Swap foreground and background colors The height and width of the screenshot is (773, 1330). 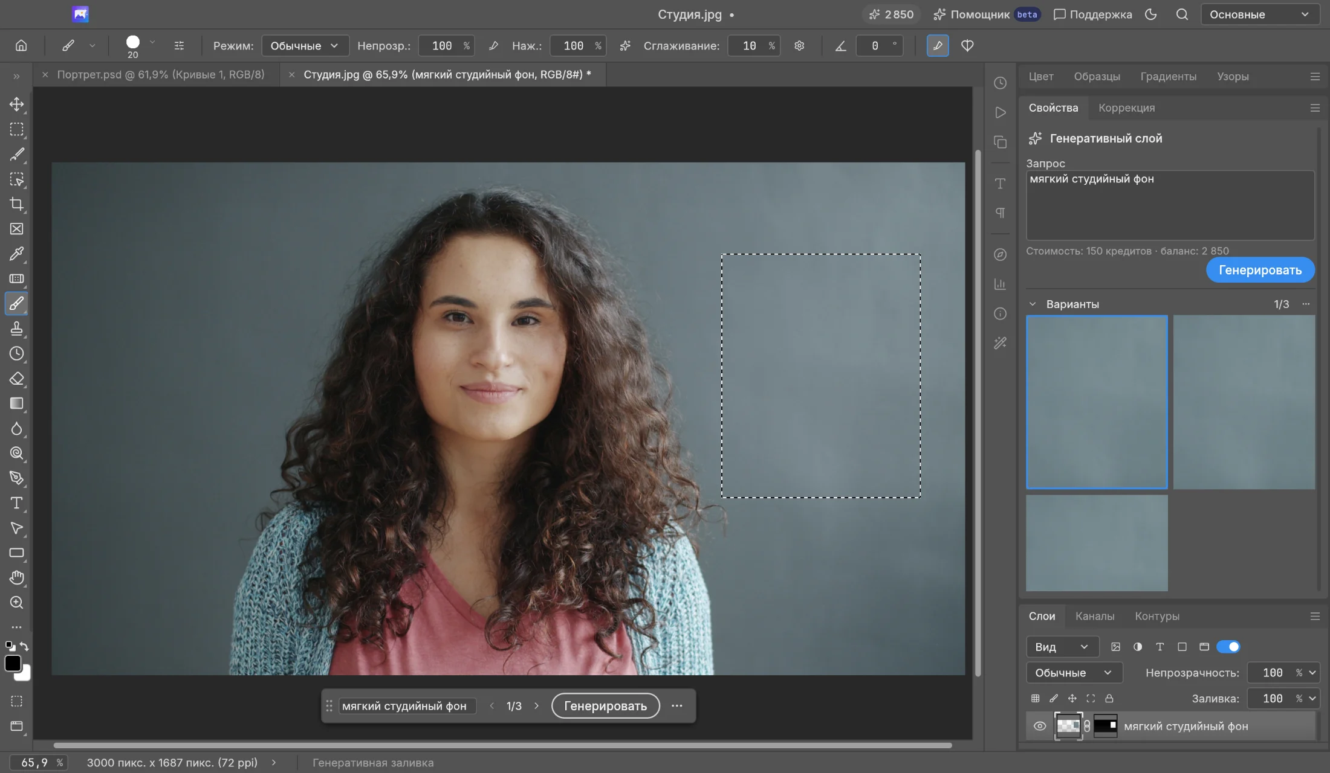[24, 646]
